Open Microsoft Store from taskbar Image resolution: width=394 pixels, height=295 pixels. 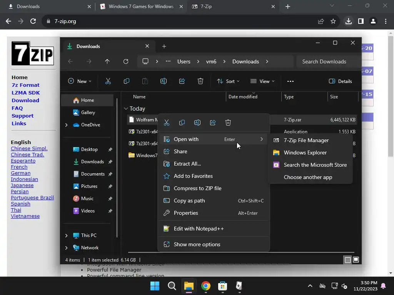pos(222,286)
